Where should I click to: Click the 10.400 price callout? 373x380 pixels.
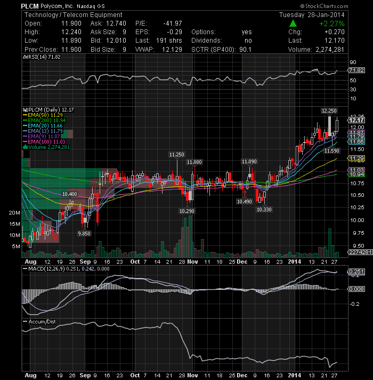[x=70, y=194]
